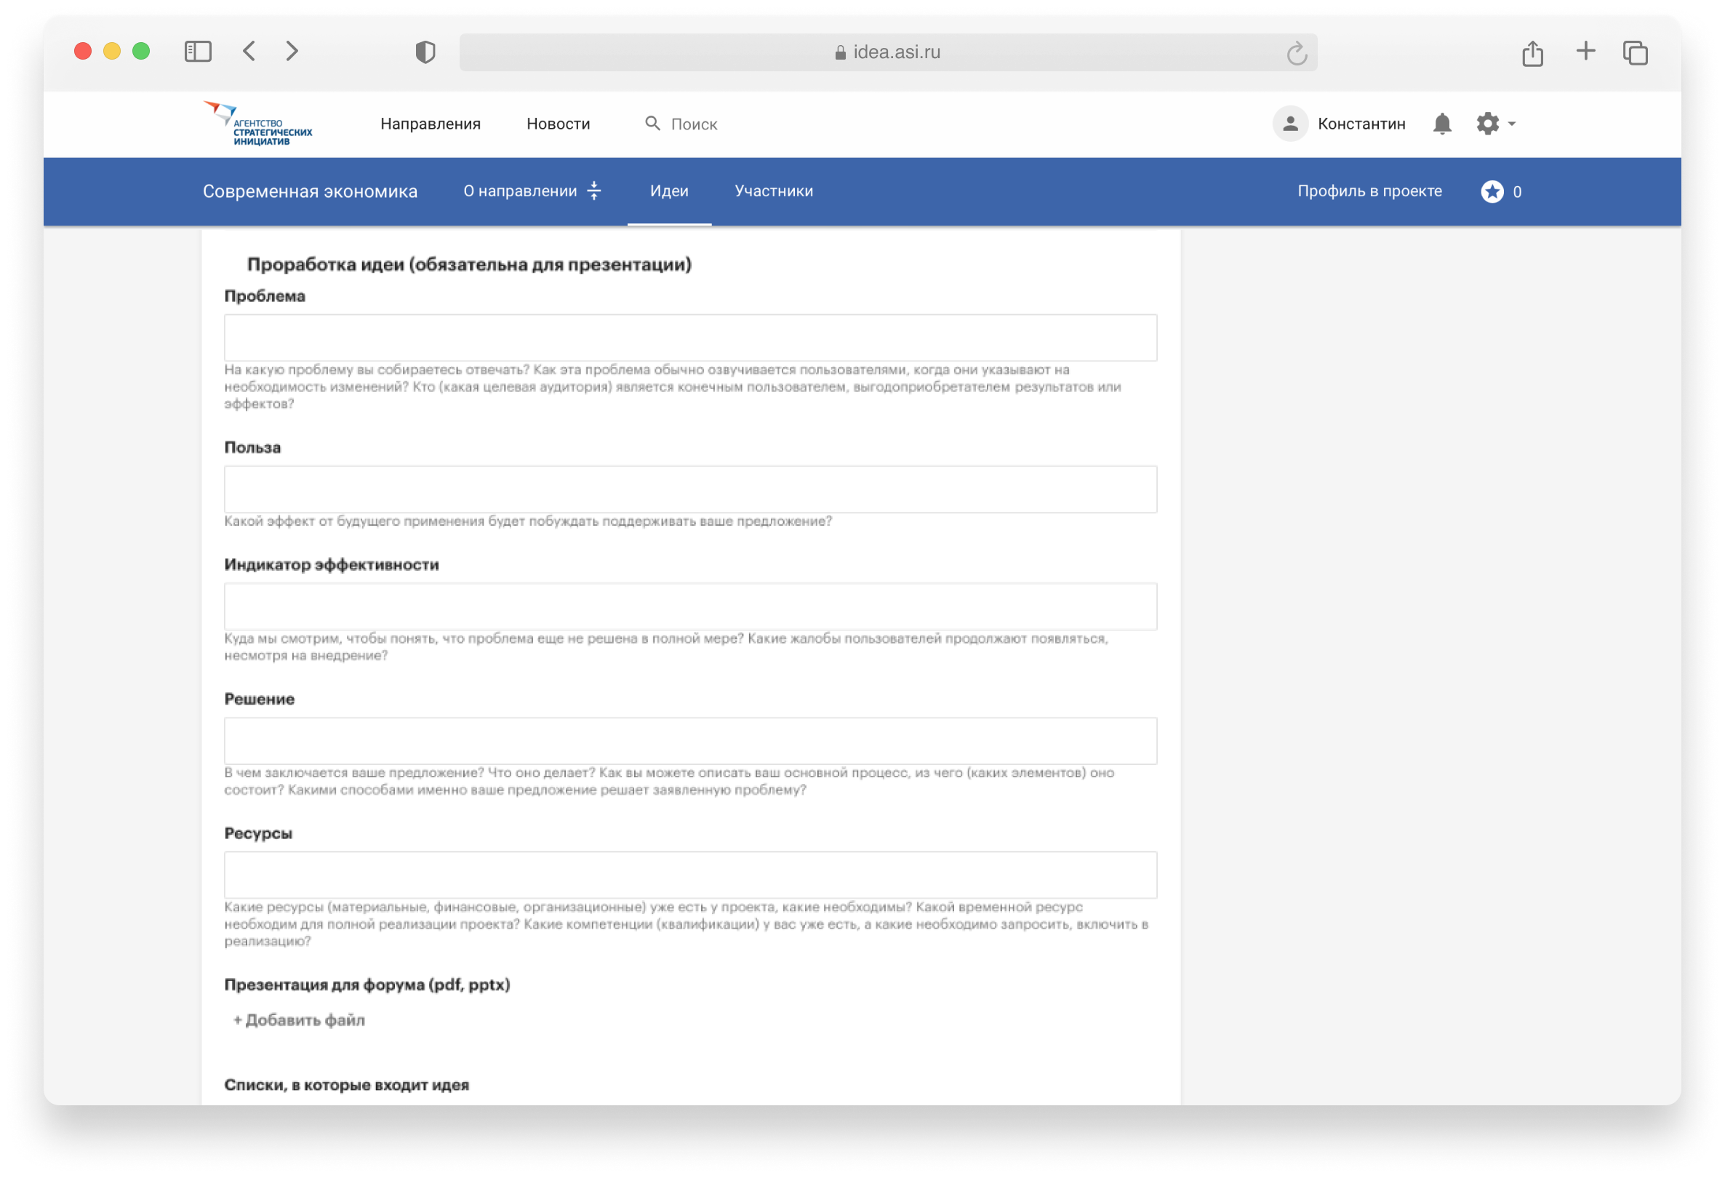
Task: Click the ASI agency logo
Action: [257, 124]
